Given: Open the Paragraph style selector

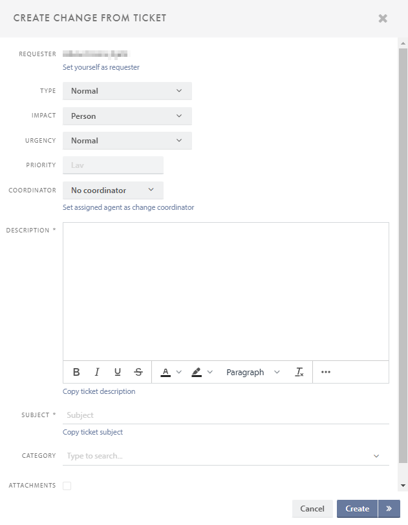Looking at the screenshot, I should (x=252, y=372).
